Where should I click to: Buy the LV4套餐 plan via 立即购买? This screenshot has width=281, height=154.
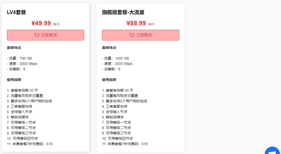46,35
